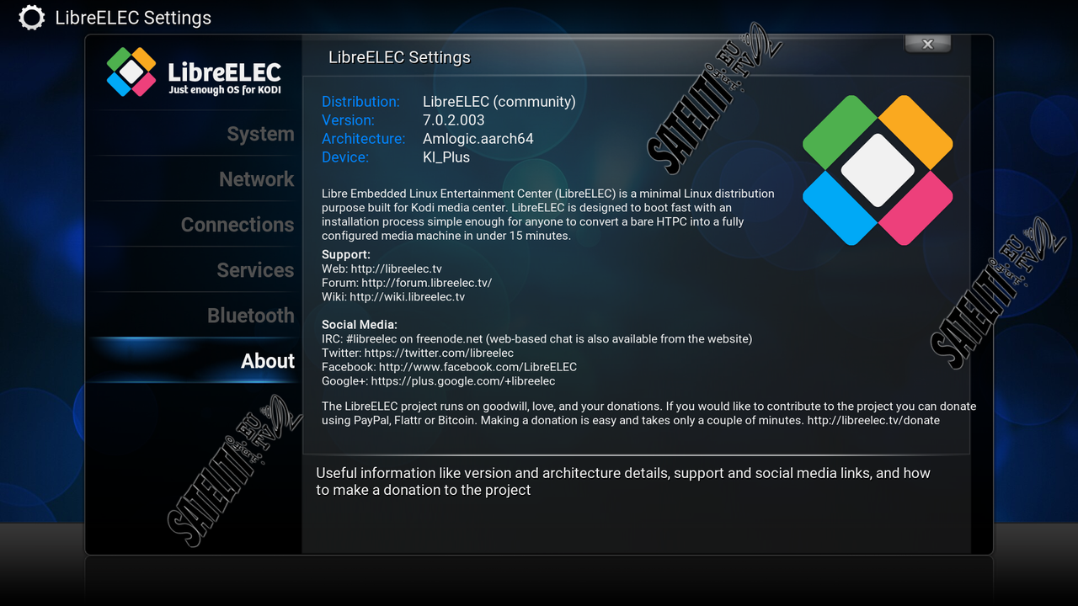Click the white center diamond of logo

pos(878,170)
